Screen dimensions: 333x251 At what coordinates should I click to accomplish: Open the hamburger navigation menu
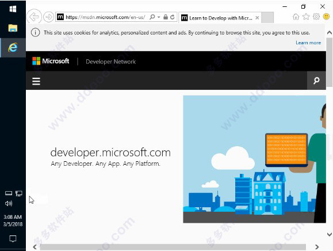pos(36,81)
